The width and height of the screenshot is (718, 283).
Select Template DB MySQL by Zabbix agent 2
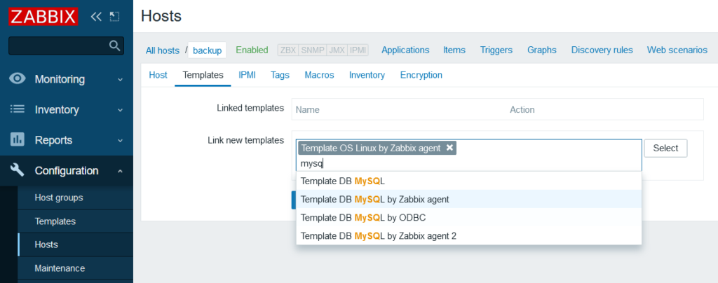coord(378,236)
